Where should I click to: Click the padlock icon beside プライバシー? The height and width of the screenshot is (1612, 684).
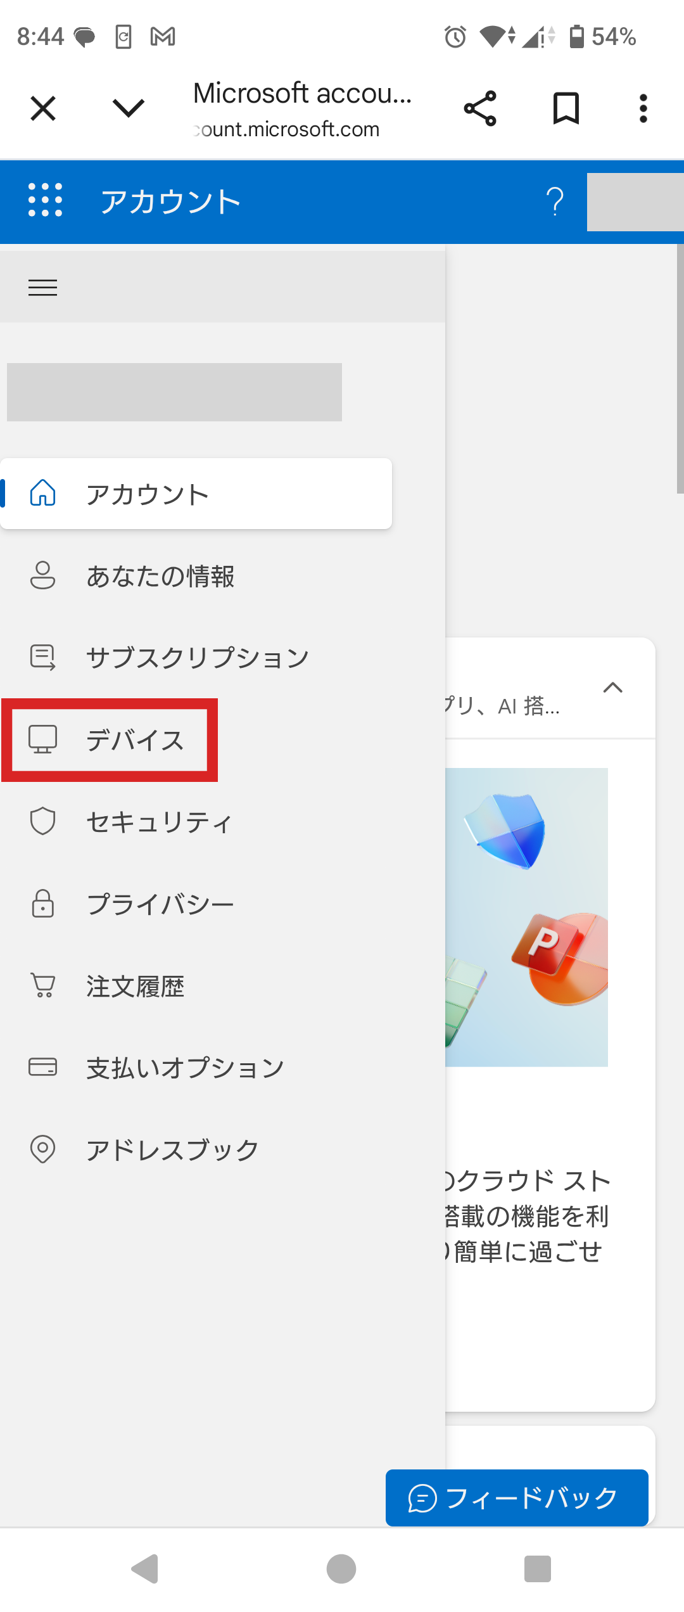(x=43, y=904)
